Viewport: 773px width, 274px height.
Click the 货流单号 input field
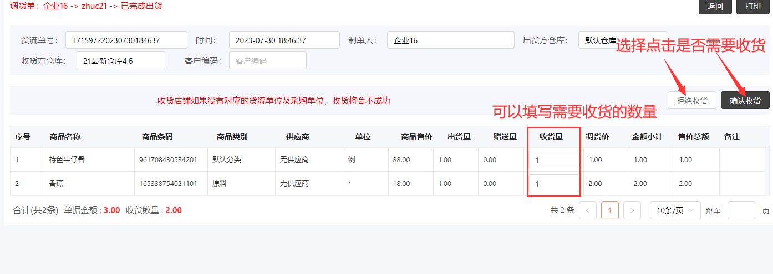coord(126,40)
